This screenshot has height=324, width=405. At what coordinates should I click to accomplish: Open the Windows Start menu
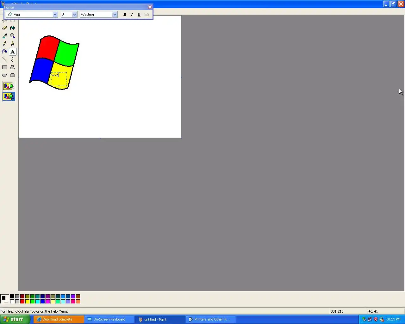pos(15,319)
